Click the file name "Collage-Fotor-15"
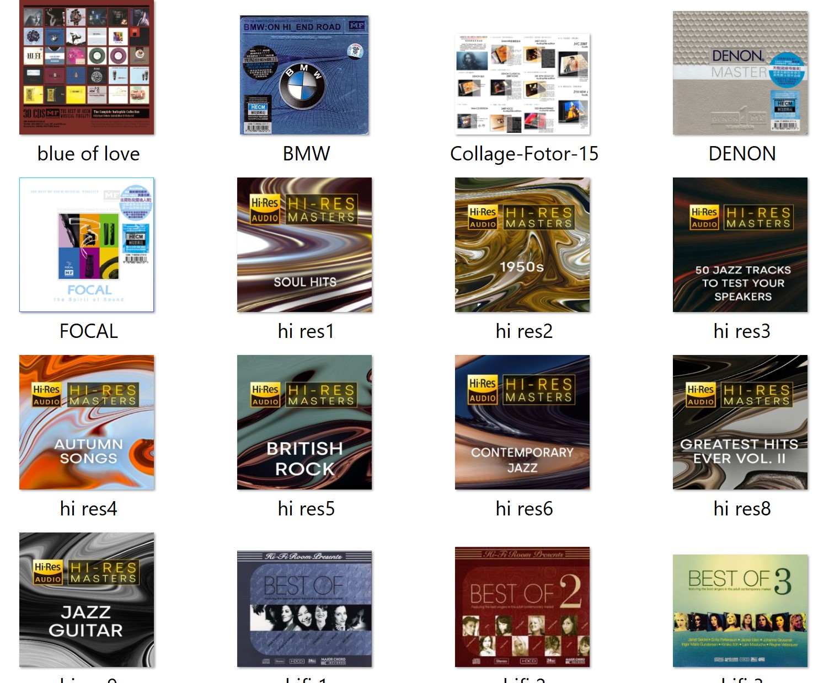This screenshot has height=683, width=829. (524, 154)
